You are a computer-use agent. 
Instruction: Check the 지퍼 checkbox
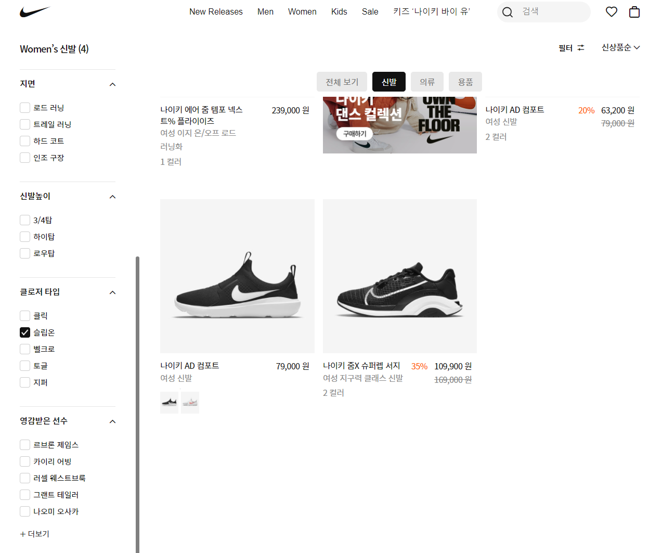click(25, 382)
